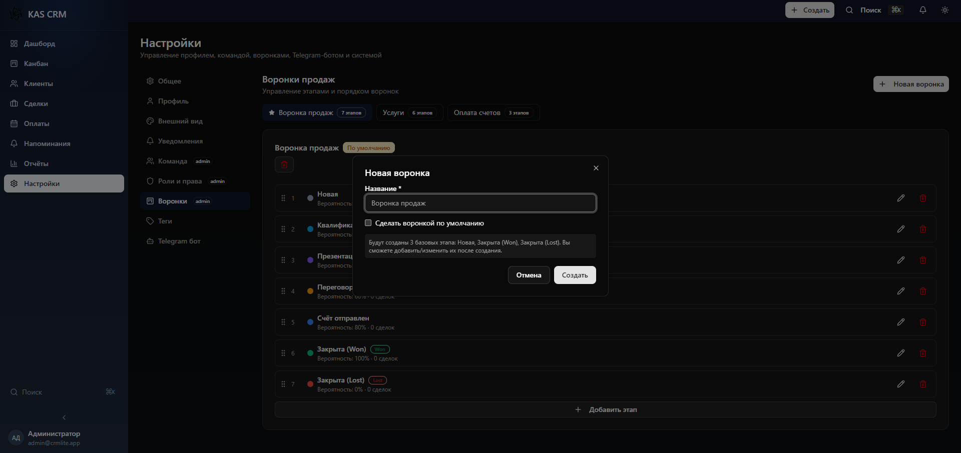The height and width of the screenshot is (453, 961).
Task: Toggle the light/dark theme sun icon
Action: pos(945,10)
